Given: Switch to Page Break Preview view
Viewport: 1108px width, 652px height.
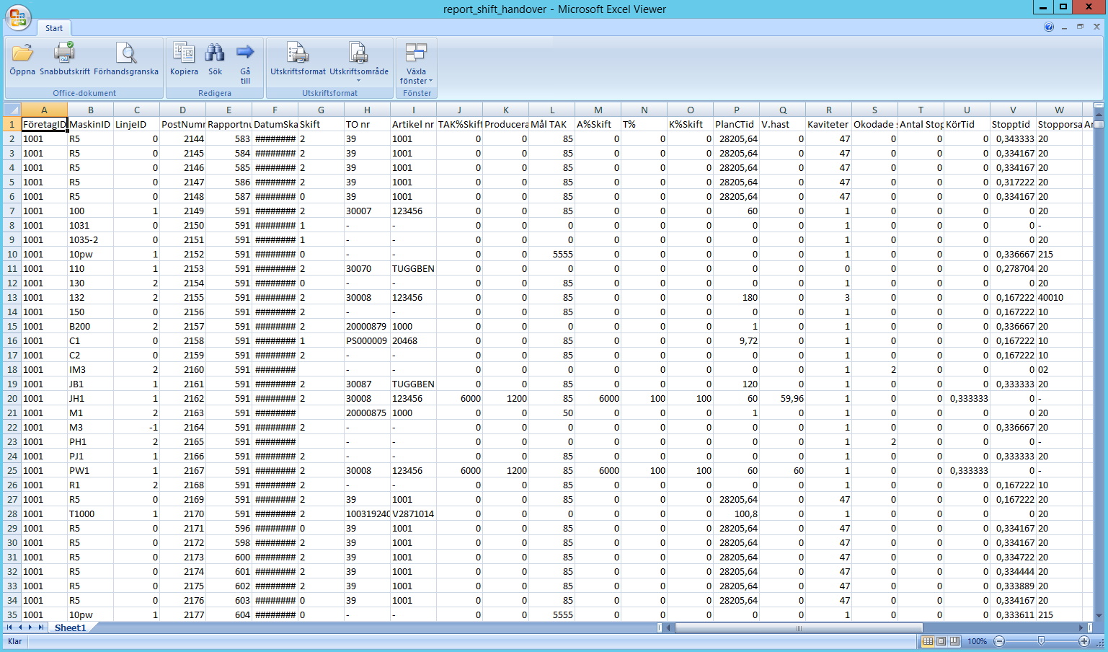Looking at the screenshot, I should pyautogui.click(x=954, y=641).
